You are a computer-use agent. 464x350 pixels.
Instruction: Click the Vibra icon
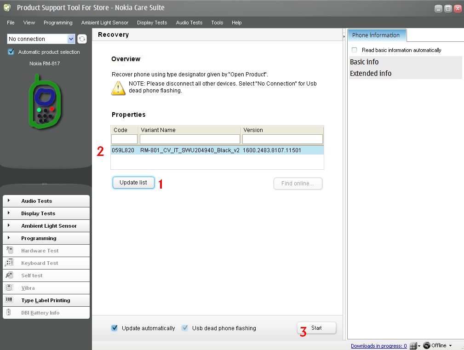(x=9, y=287)
